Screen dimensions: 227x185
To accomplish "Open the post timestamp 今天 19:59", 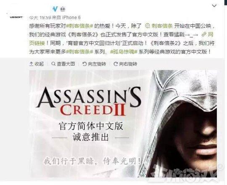I will (x=40, y=18).
